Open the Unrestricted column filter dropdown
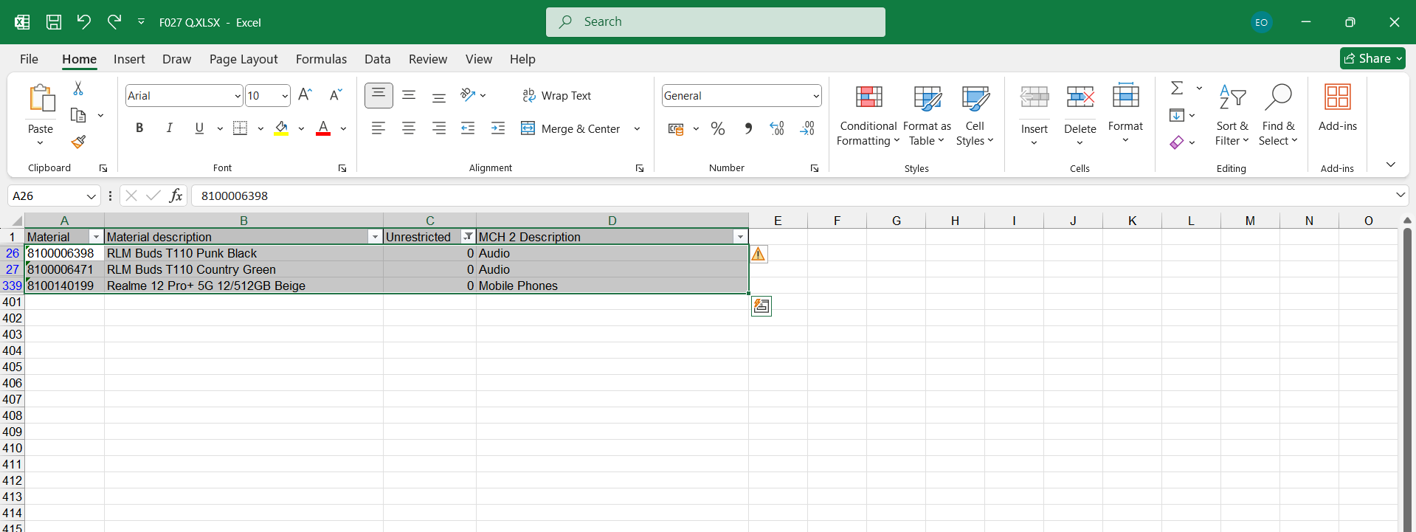Screen dimensions: 1416x532 point(468,237)
